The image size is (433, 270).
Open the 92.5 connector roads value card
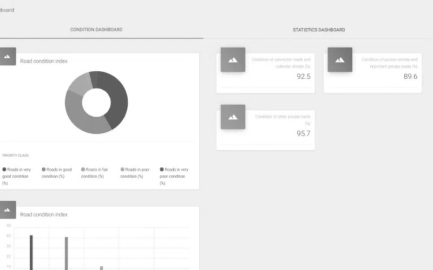[266, 73]
